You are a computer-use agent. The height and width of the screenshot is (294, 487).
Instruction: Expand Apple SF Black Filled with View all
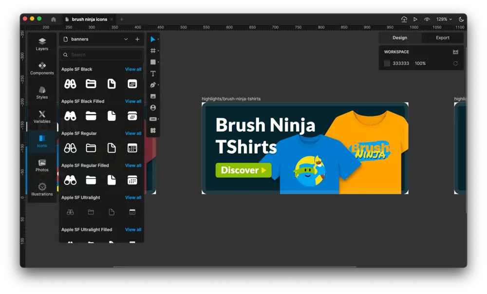point(132,101)
